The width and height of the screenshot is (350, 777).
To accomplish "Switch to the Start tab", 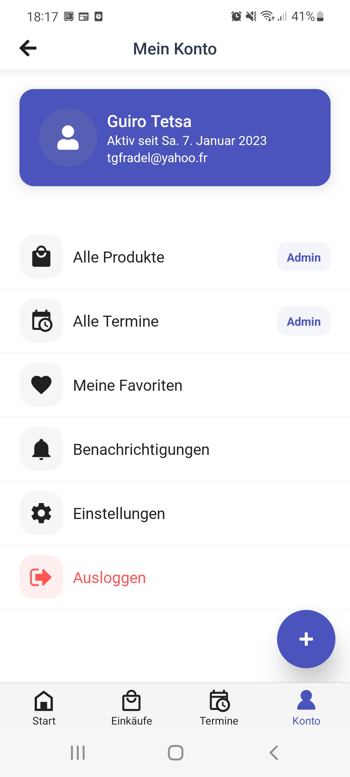I will coord(44,708).
